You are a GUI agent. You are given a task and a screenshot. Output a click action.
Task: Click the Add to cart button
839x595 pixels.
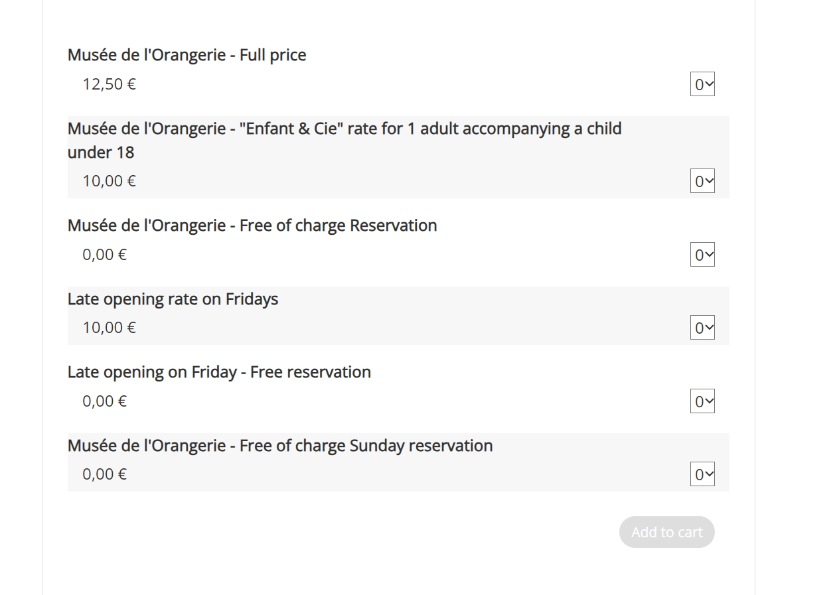(x=666, y=532)
